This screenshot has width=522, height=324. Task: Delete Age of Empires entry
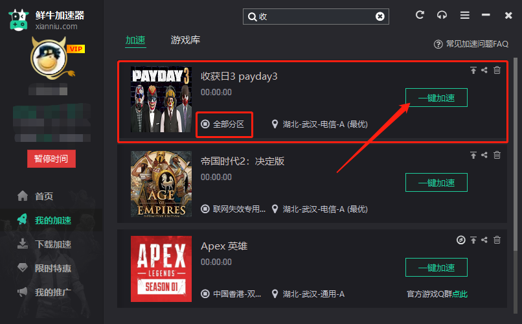click(497, 155)
